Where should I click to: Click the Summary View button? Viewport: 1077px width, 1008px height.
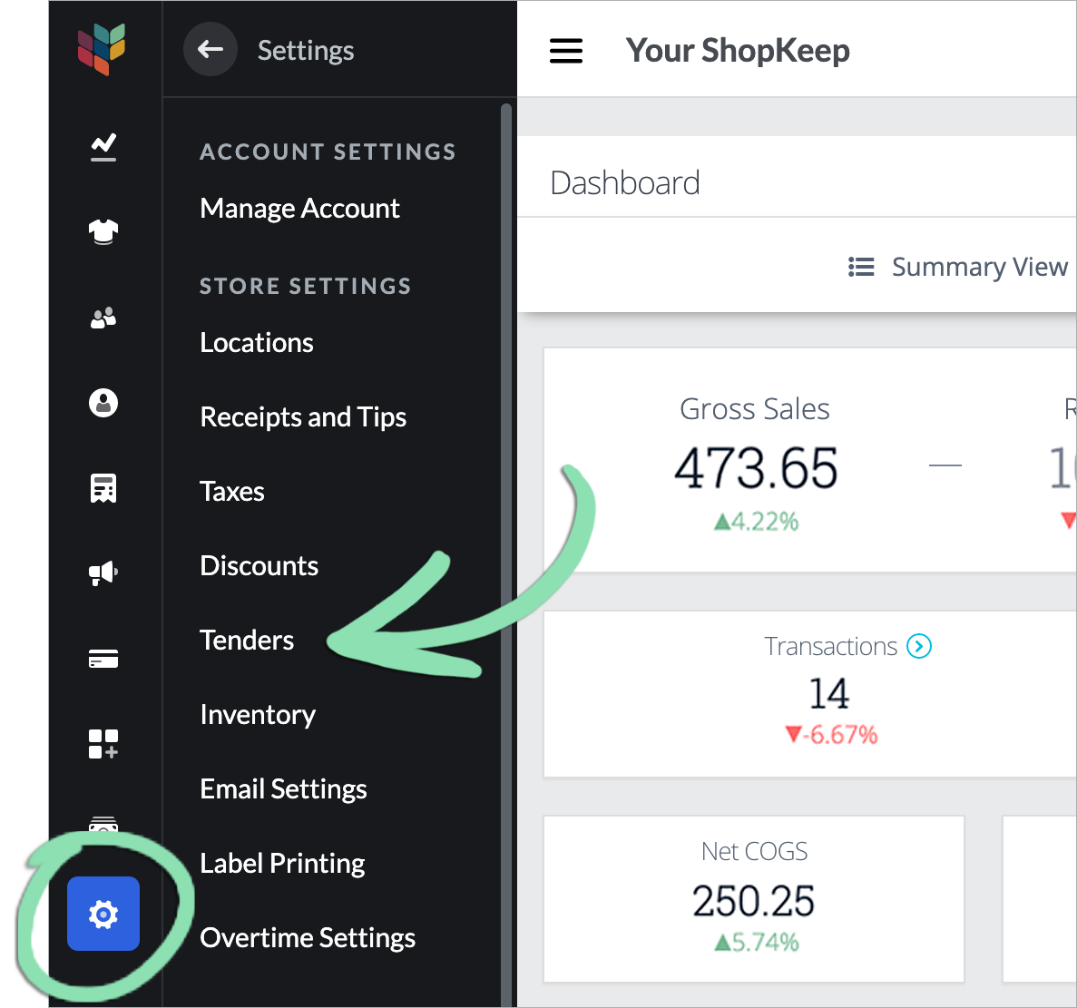[x=957, y=267]
